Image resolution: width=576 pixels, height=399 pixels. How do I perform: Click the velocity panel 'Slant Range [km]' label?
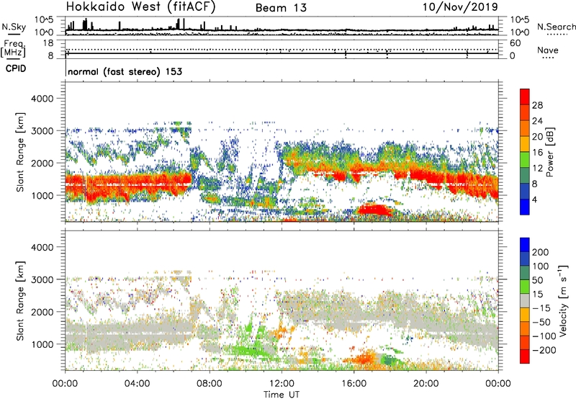click(x=20, y=300)
